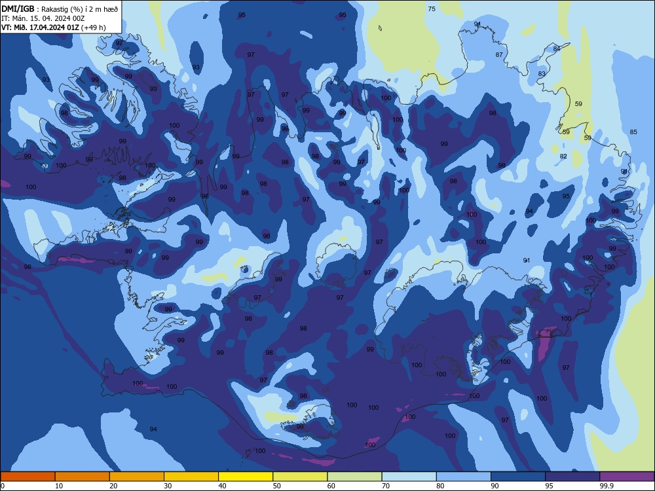Click the dark indigo 95–99.9 legend swatch
Viewport: 655px width, 491px height.
(572, 477)
